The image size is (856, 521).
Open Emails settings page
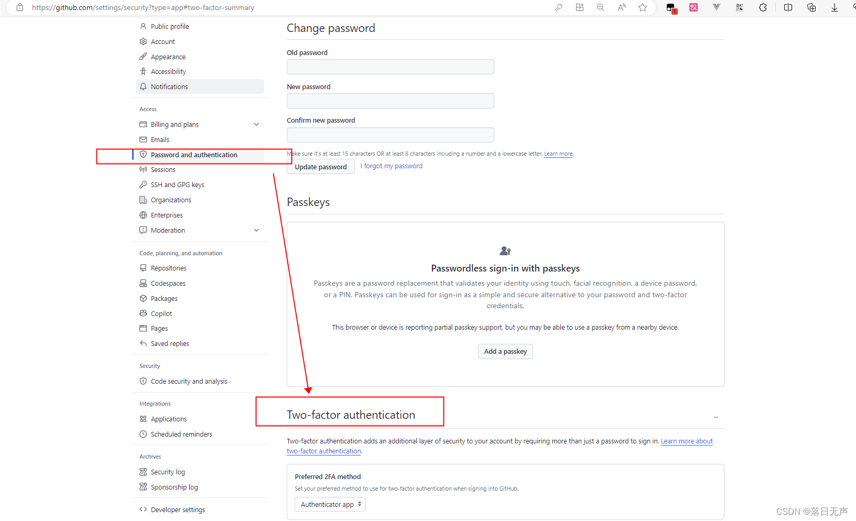160,139
